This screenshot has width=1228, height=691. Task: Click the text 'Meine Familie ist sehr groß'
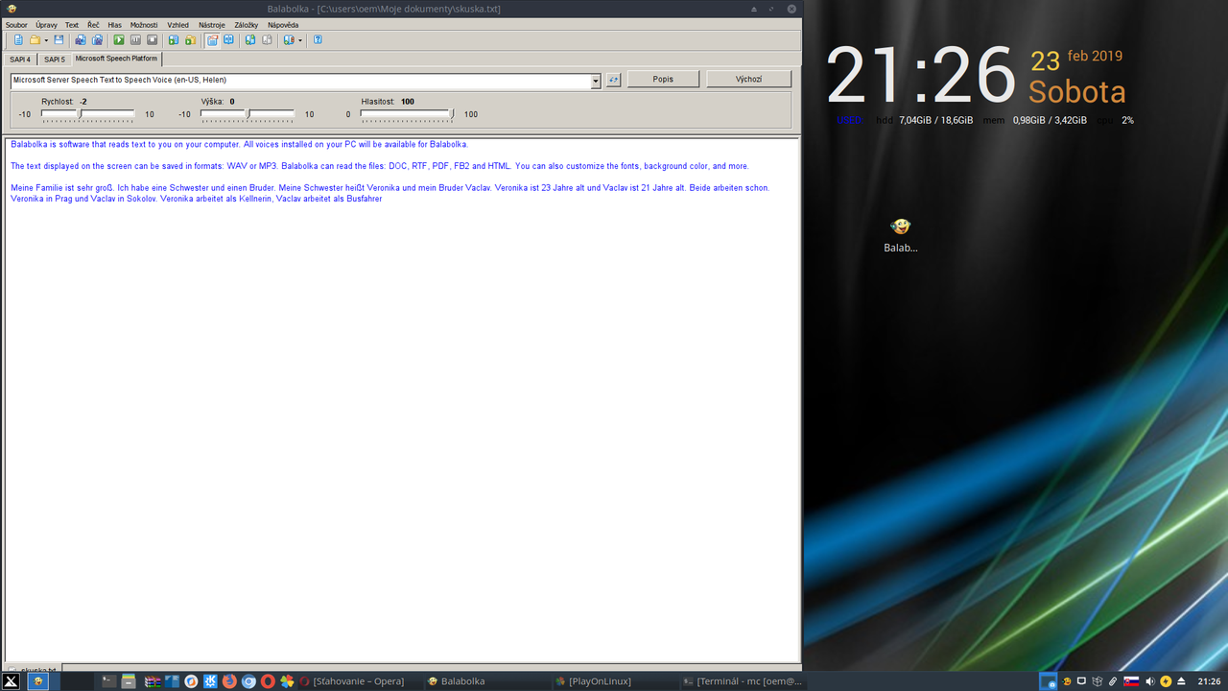pos(61,188)
